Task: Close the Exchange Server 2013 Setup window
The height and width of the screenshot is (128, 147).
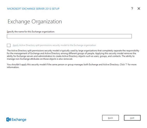Action: point(139,8)
